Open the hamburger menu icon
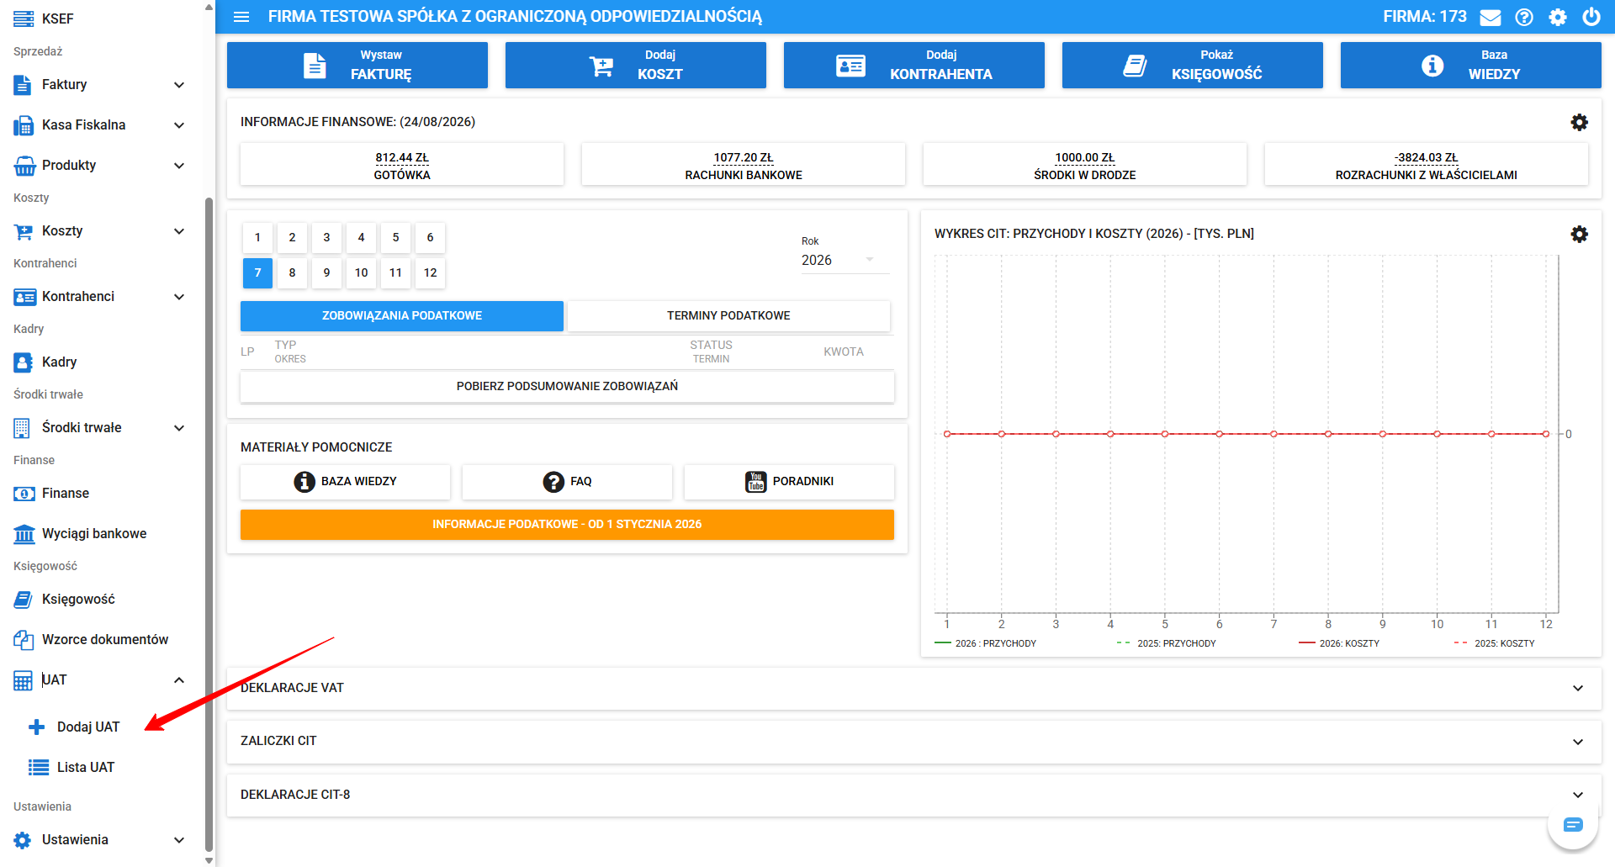The image size is (1615, 867). click(241, 17)
